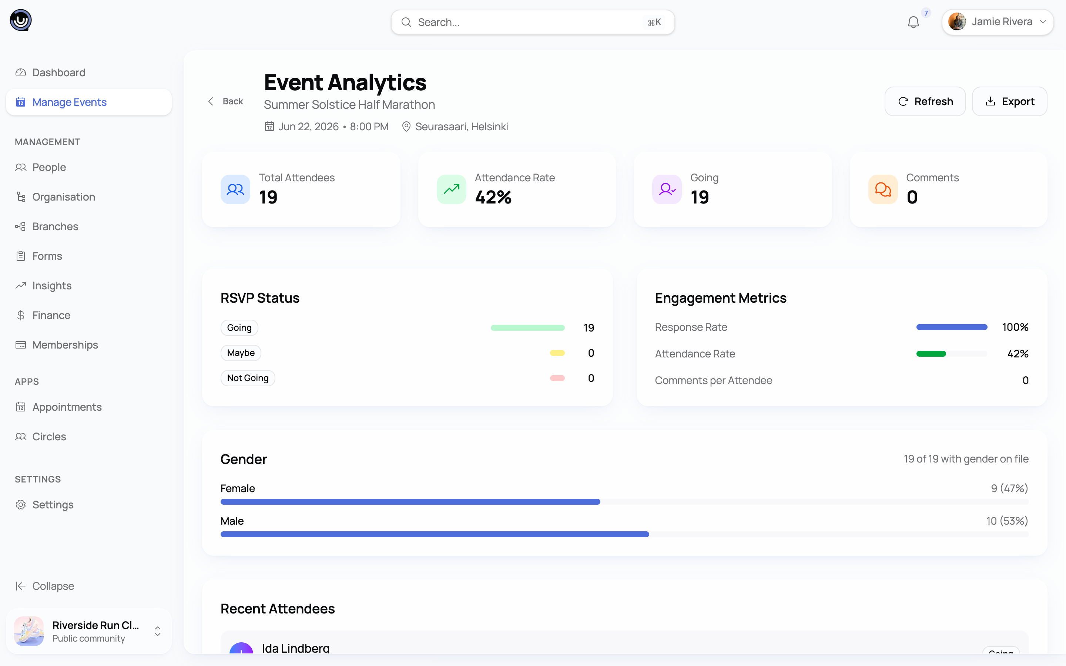Click the yellow Maybe RSVP bar

pos(557,353)
